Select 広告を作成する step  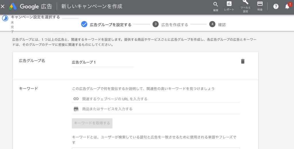point(175,25)
